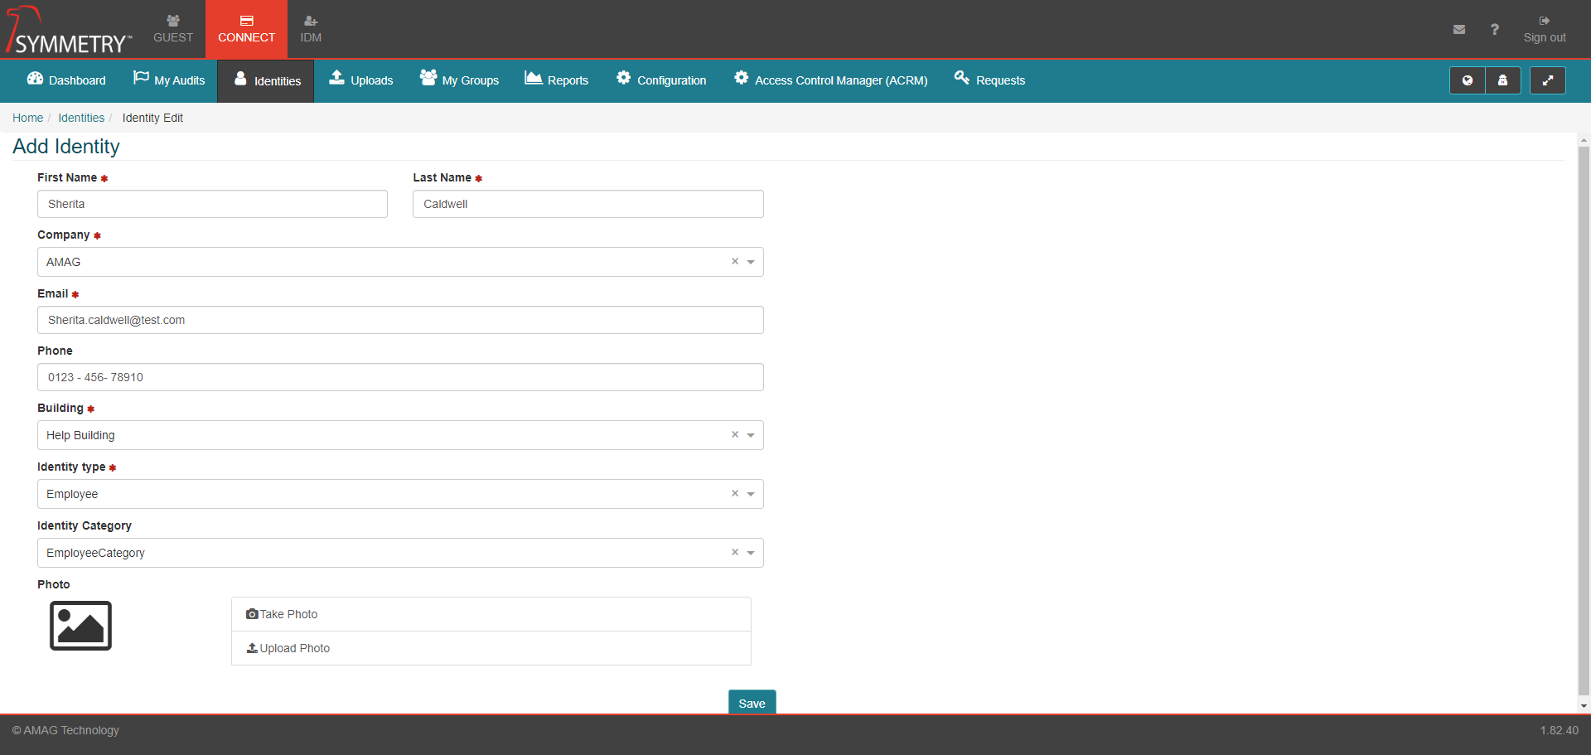The width and height of the screenshot is (1591, 755).
Task: Open My Groups page
Action: 459,80
